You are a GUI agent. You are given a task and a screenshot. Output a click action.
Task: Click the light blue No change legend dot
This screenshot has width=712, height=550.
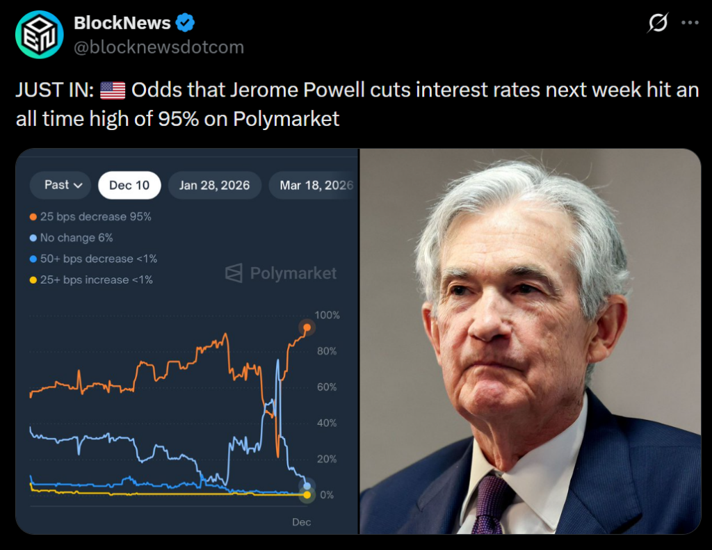click(x=33, y=238)
